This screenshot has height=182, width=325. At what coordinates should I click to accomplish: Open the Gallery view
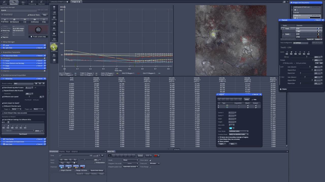click(54, 18)
